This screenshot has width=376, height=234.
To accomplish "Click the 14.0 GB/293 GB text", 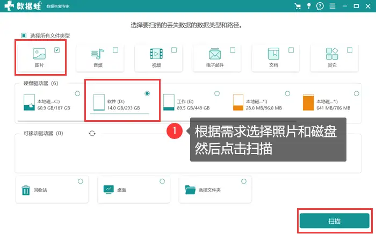I will (124, 108).
